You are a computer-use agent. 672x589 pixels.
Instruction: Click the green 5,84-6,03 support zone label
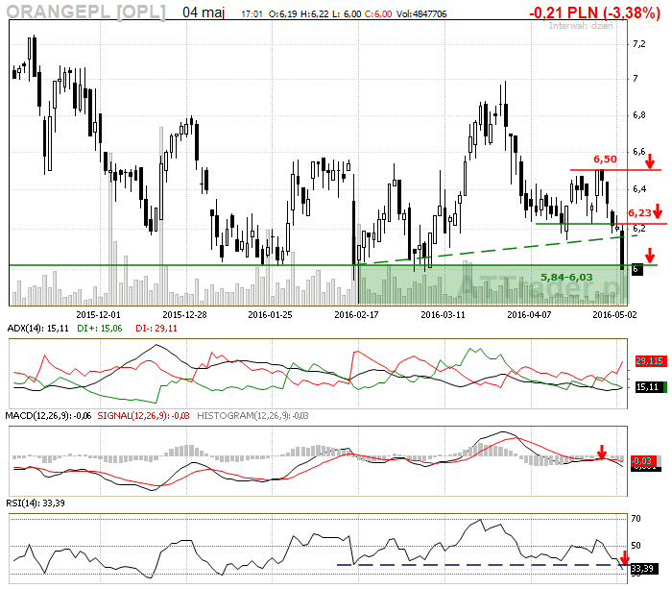(566, 277)
